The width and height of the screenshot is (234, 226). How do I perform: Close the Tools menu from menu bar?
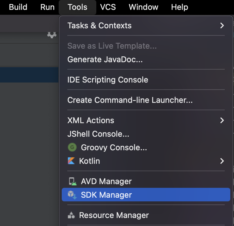[77, 7]
